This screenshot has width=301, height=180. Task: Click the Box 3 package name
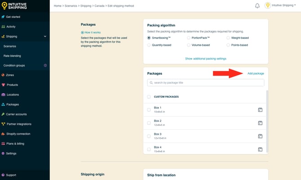click(158, 134)
